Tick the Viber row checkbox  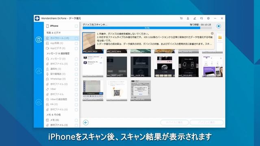click(x=76, y=90)
